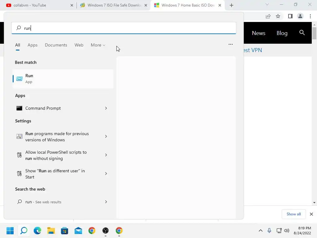Image resolution: width=317 pixels, height=238 pixels.
Task: Expand the More filter dropdown
Action: coord(98,45)
